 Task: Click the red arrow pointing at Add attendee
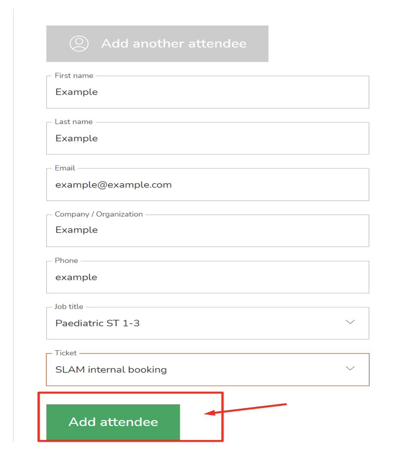246,409
